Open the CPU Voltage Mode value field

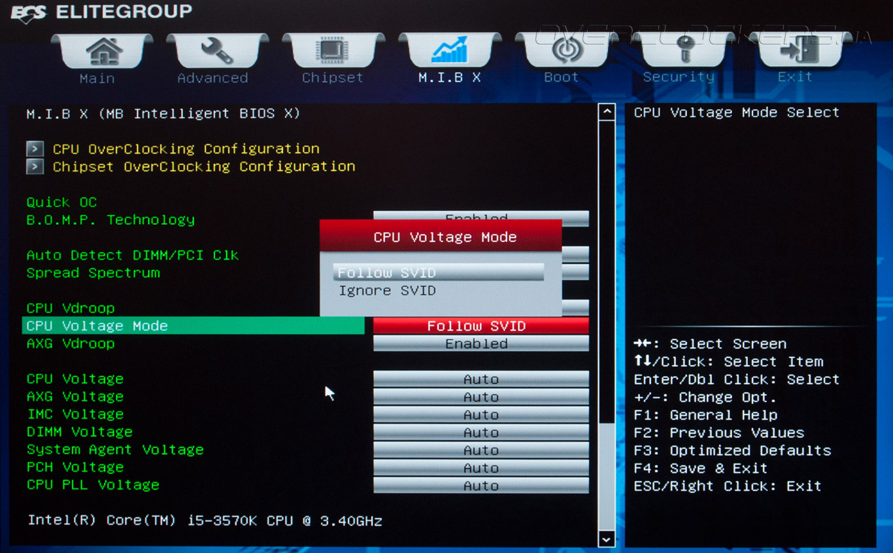pyautogui.click(x=480, y=326)
